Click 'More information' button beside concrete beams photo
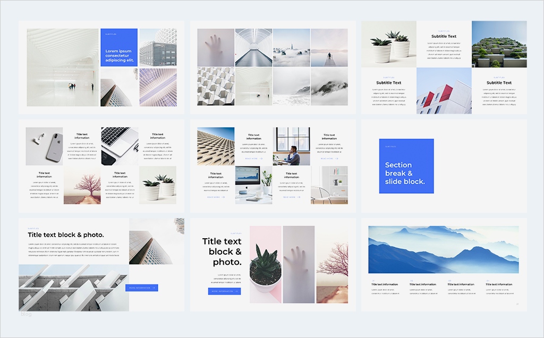Viewport: 544px width, 338px height. tap(141, 288)
